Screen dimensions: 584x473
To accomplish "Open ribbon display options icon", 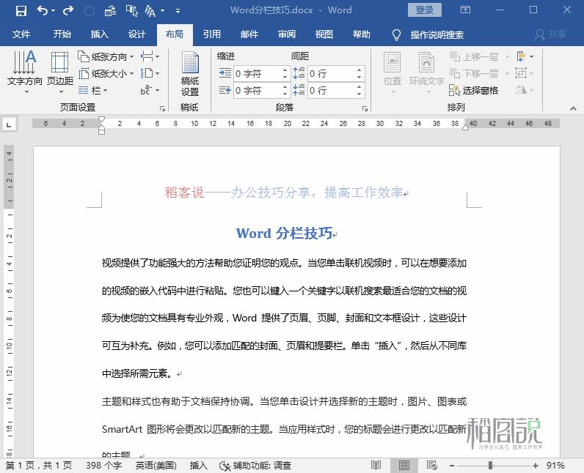I will (465, 10).
